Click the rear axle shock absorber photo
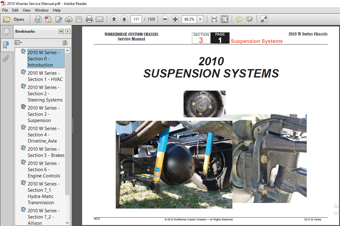This screenshot has height=226, width=340. point(174,165)
